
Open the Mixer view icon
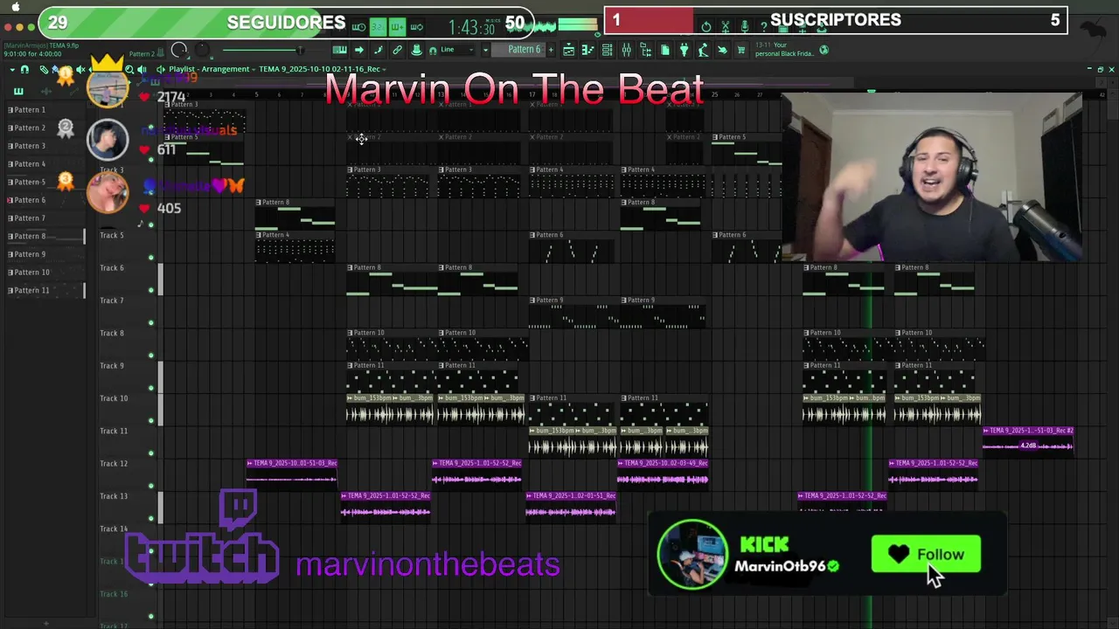[x=627, y=50]
